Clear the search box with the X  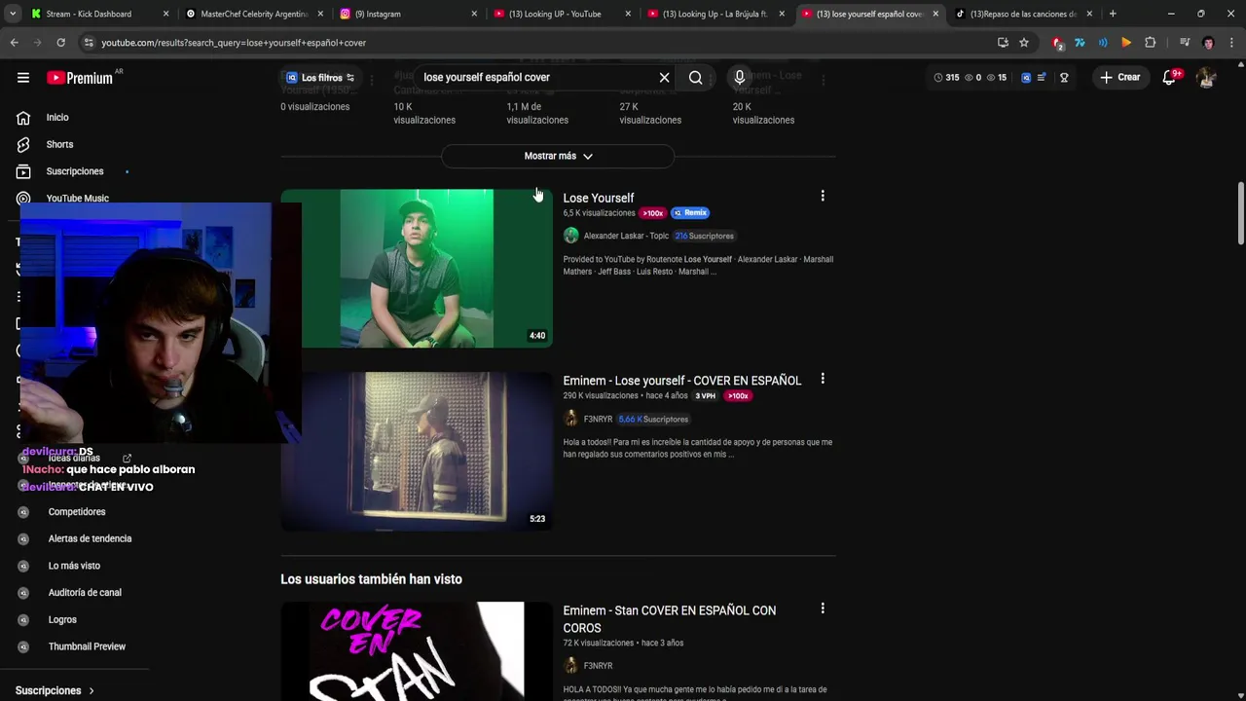click(x=665, y=77)
